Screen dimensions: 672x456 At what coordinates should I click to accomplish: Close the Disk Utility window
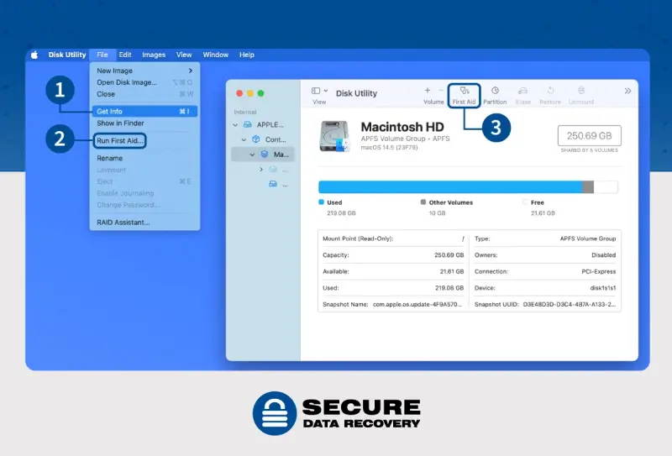click(239, 93)
